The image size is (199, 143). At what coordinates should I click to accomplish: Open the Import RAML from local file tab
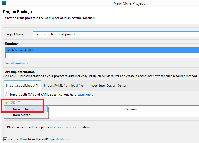coord(63,86)
